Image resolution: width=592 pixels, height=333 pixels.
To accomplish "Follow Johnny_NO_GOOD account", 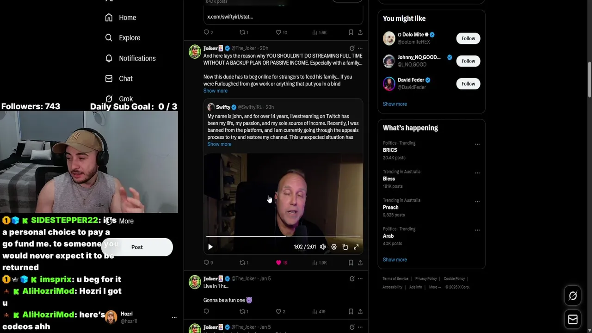I will [468, 61].
